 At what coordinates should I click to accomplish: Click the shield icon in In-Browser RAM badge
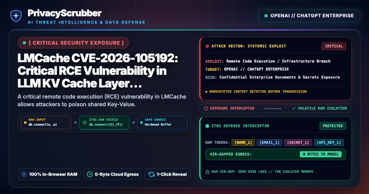(x=24, y=174)
